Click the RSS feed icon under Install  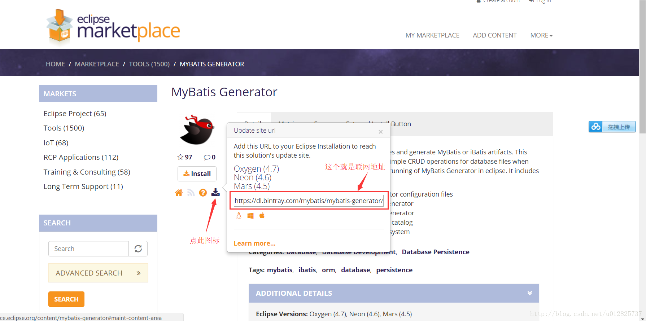(191, 193)
